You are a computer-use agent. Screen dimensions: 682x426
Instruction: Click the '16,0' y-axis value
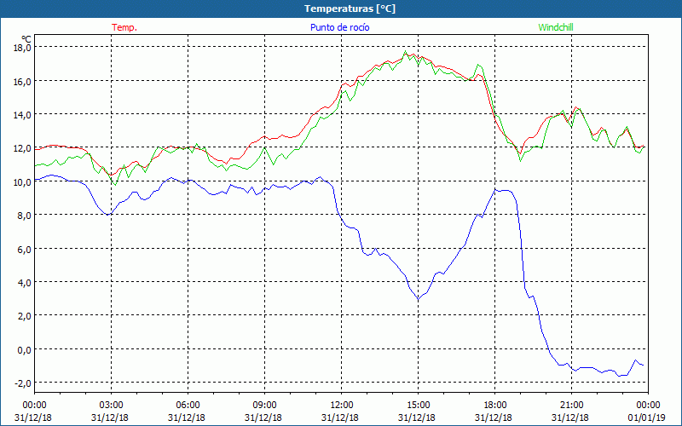coord(22,81)
